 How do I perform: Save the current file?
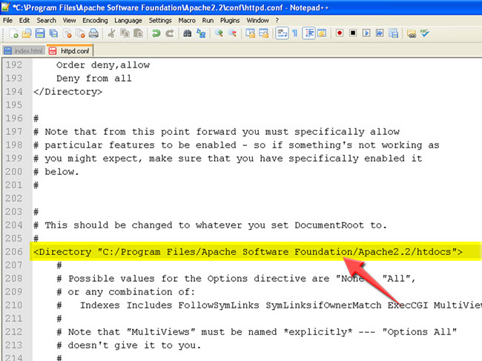pos(40,33)
